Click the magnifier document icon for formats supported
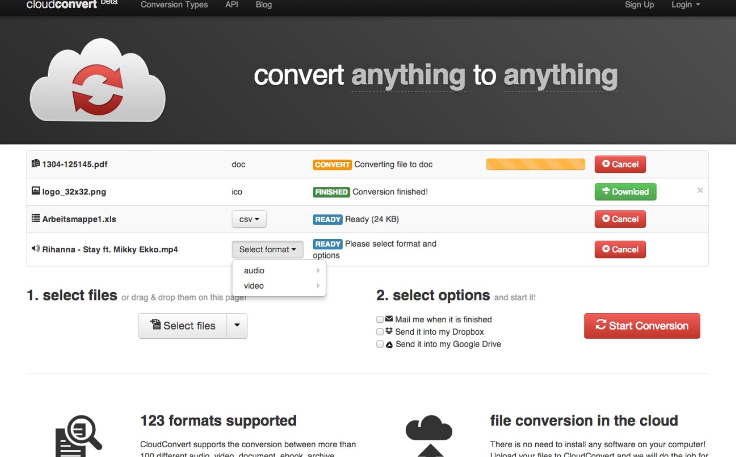This screenshot has width=736, height=457. click(x=79, y=435)
